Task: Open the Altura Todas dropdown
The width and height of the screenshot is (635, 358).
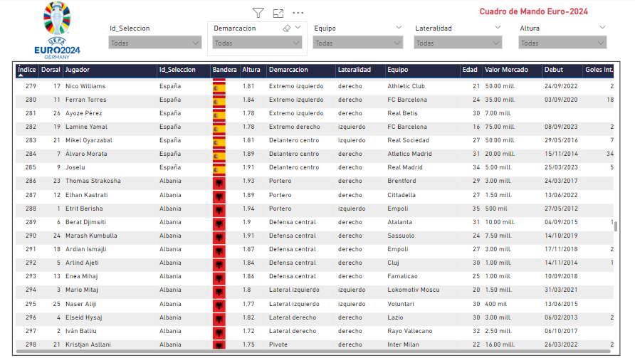Action: coord(562,43)
